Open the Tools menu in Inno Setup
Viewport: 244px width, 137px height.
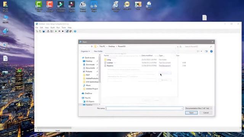click(64, 27)
